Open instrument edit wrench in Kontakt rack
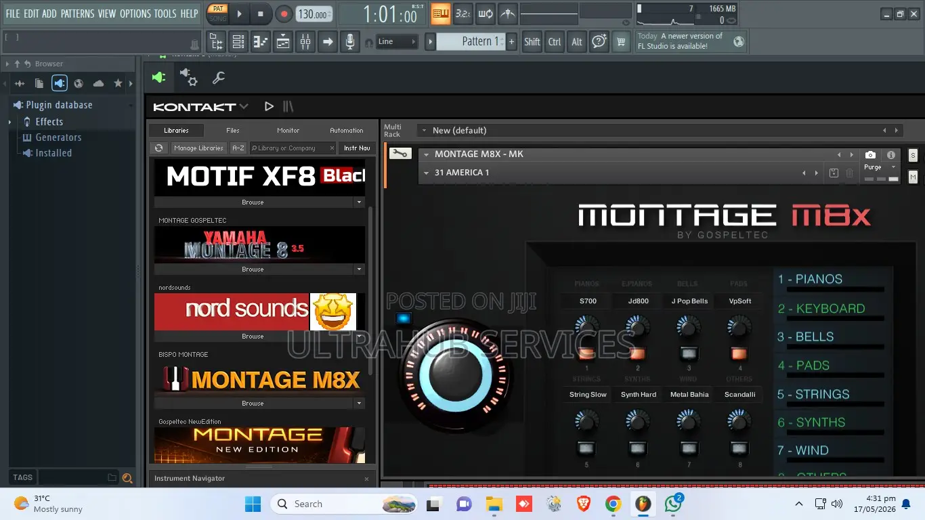 [x=400, y=154]
